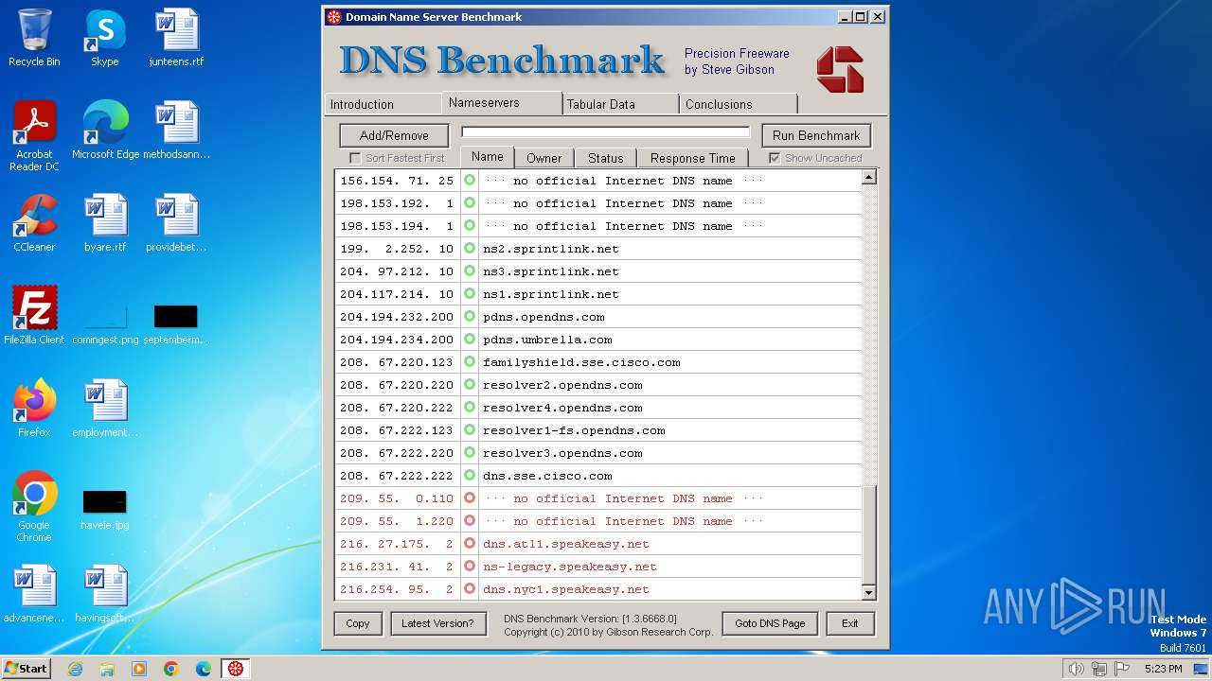
Task: Open providebet document on desktop
Action: pyautogui.click(x=176, y=224)
